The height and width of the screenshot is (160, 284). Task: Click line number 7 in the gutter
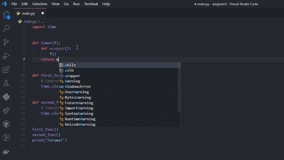coord(24,59)
